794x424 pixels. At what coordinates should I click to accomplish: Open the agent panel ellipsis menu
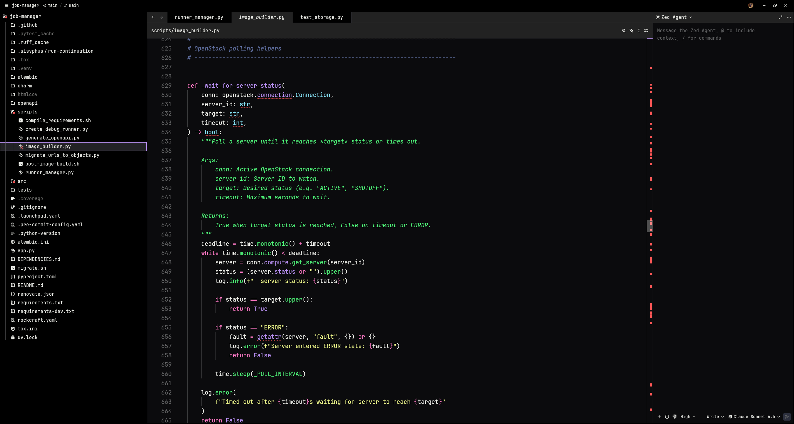click(789, 17)
